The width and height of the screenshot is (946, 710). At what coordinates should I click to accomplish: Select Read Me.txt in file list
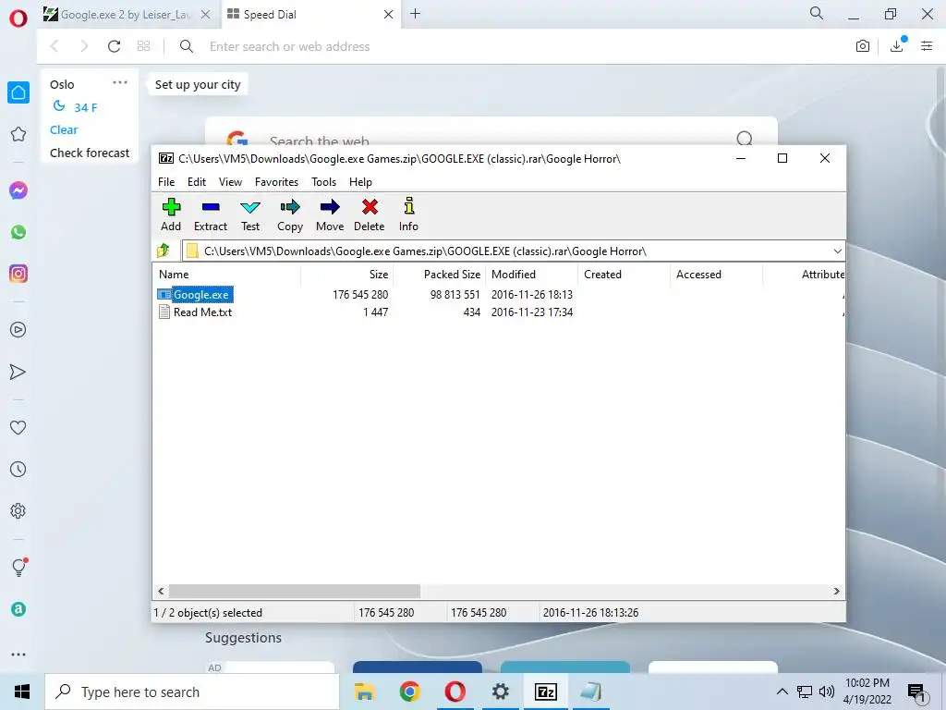pos(202,312)
